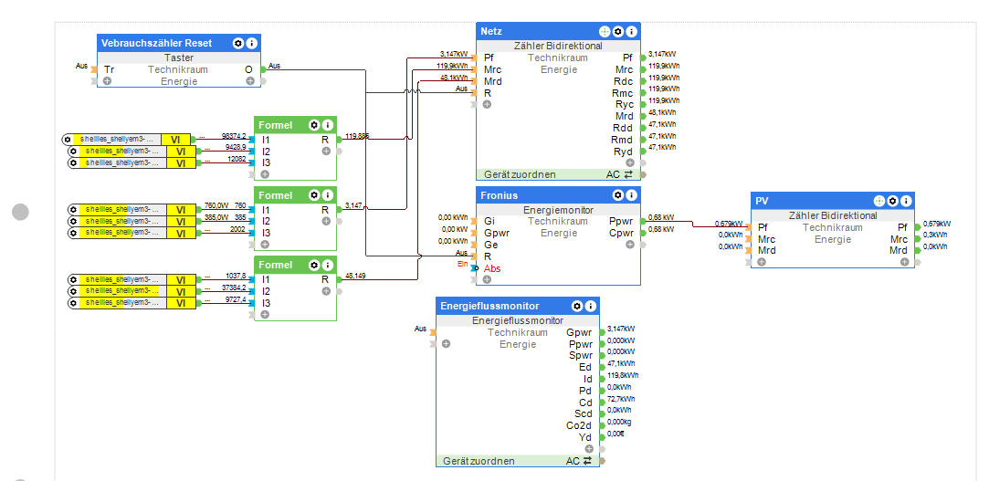Screen dimensions: 989x481
Task: Select the Energieflussmonitor block title
Action: pyautogui.click(x=489, y=307)
